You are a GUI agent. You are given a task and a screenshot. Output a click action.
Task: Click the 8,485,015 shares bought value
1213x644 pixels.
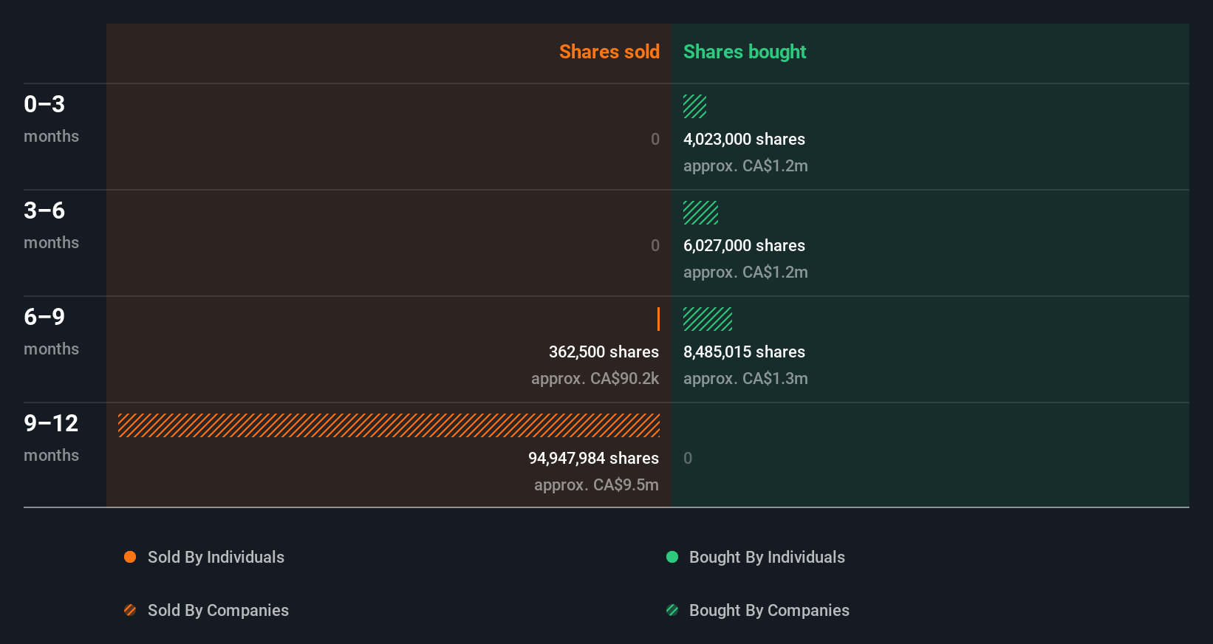coord(744,352)
